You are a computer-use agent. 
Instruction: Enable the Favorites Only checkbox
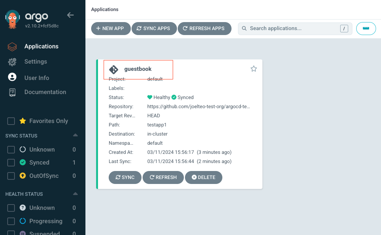[11, 121]
